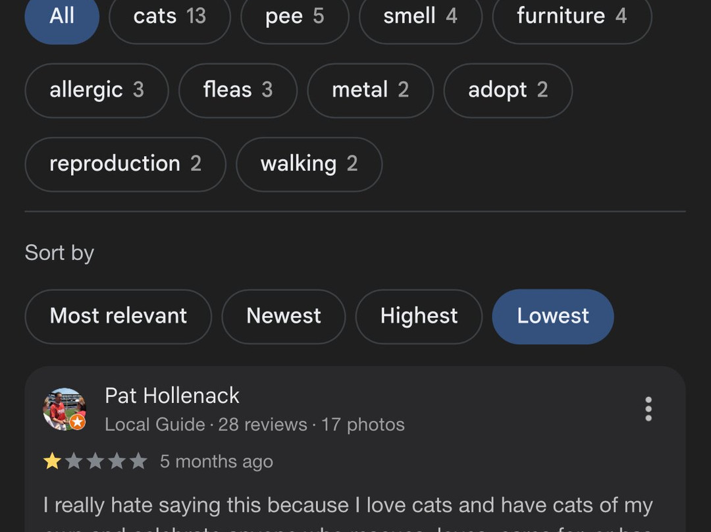
Task: Choose the Lowest rating sort option
Action: pyautogui.click(x=552, y=317)
